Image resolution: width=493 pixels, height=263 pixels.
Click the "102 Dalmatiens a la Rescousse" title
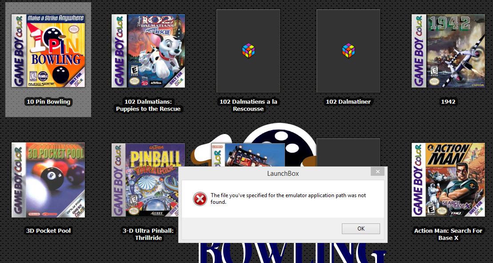click(x=249, y=105)
